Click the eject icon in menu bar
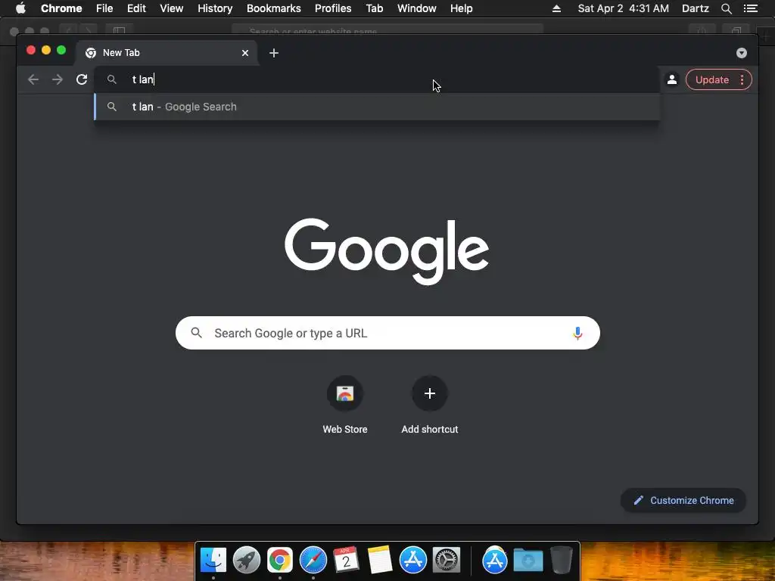Viewport: 775px width, 581px height. (556, 8)
